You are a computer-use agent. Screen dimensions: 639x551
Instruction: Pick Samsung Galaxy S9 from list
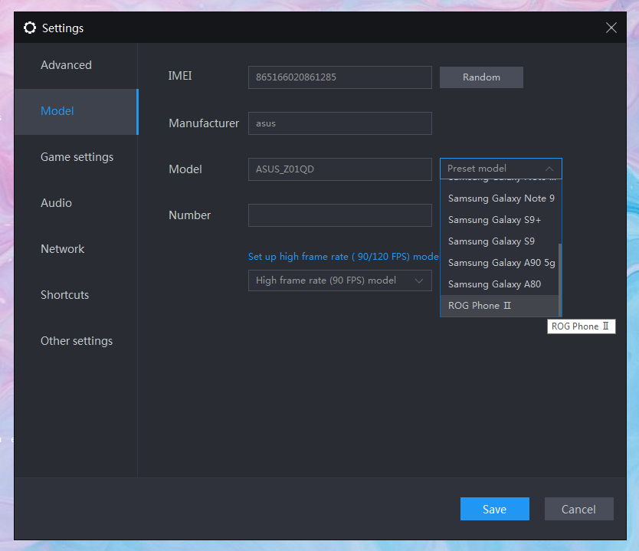point(500,241)
